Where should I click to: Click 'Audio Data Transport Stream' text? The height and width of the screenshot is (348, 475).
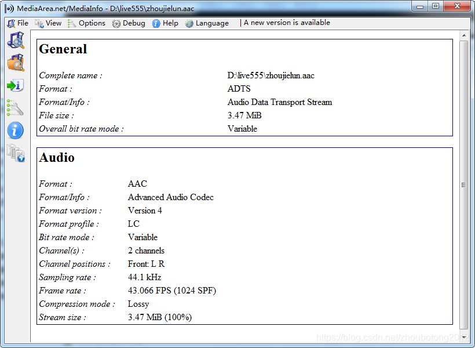pyautogui.click(x=280, y=102)
